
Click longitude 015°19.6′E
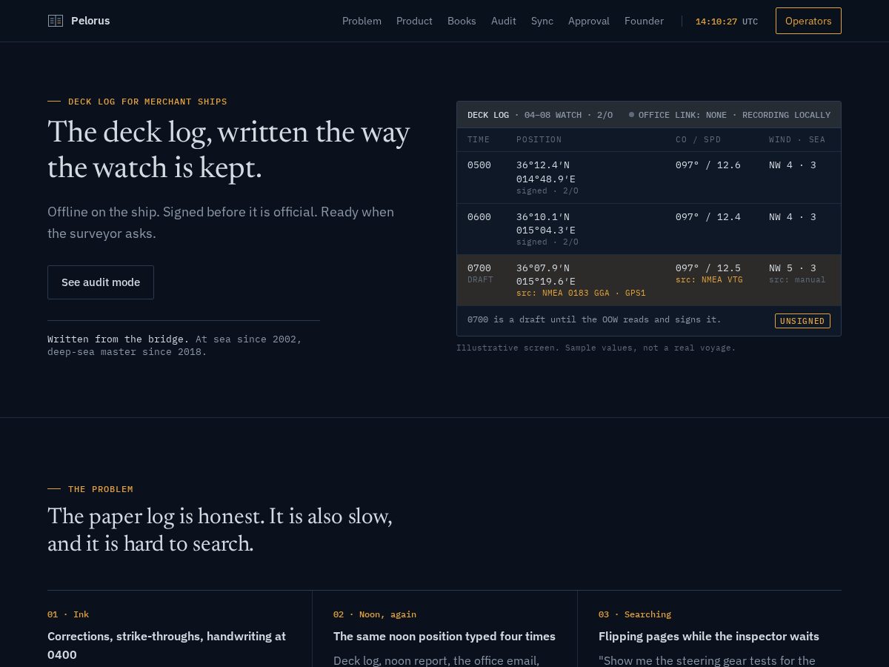546,281
